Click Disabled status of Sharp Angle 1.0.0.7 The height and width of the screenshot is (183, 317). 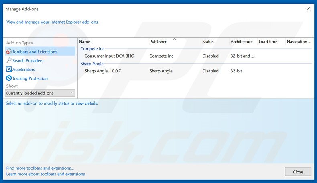210,71
